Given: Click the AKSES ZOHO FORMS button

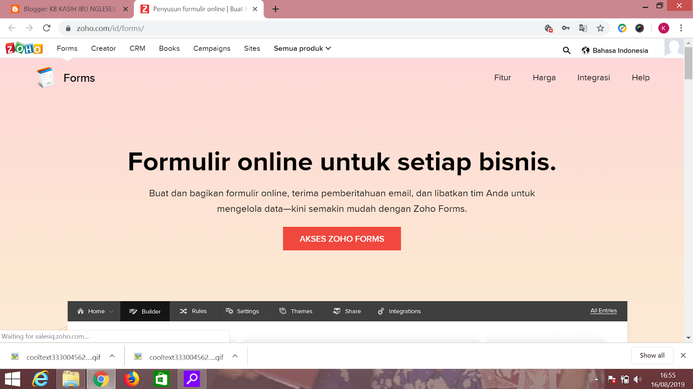Looking at the screenshot, I should [342, 239].
